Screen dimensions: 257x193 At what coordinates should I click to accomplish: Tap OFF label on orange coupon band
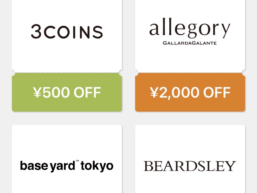(x=217, y=93)
